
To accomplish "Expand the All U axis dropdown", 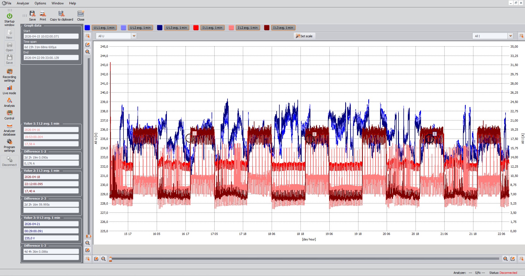I will [x=134, y=36].
